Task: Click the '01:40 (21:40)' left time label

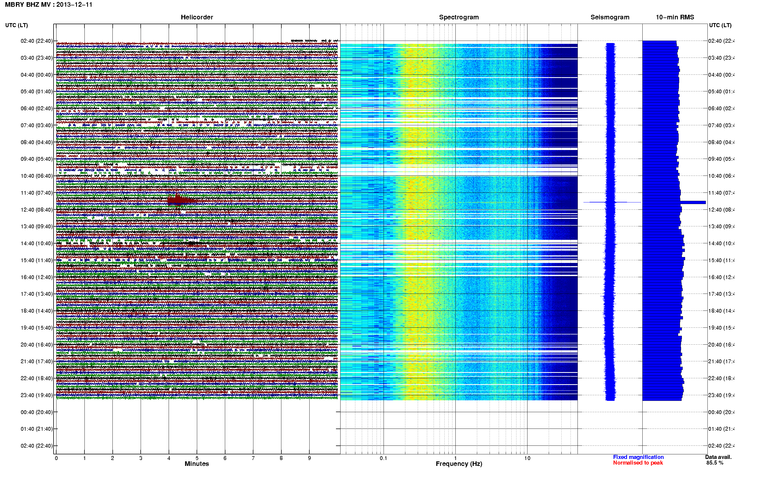Action: tap(37, 429)
